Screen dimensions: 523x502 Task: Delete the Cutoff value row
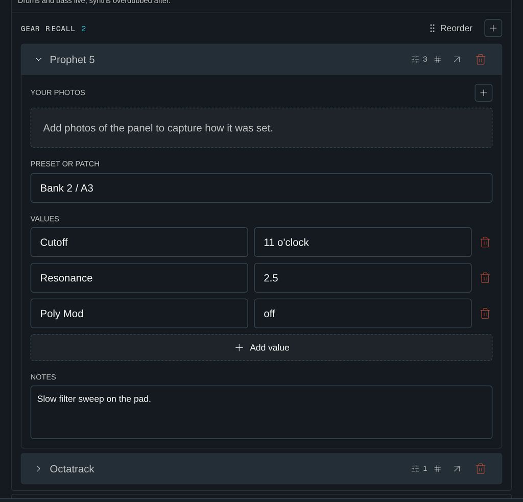pos(485,242)
